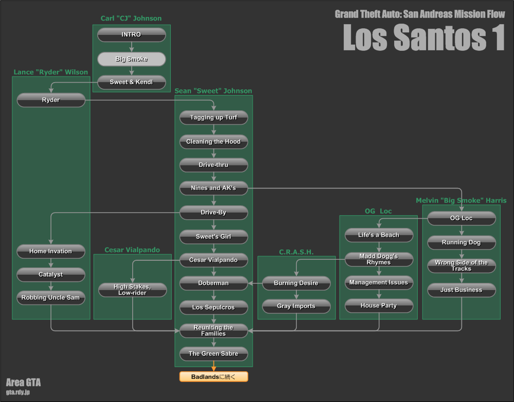Click the Area GTA logo text
The width and height of the screenshot is (514, 402).
coord(23,382)
